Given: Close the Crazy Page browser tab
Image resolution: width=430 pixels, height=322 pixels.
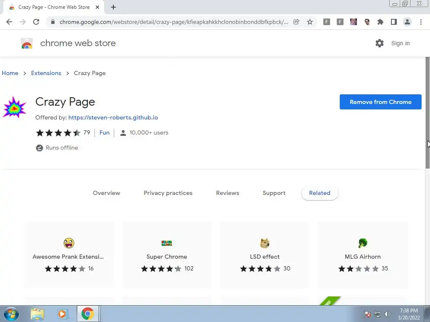Looking at the screenshot, I should pyautogui.click(x=97, y=7).
